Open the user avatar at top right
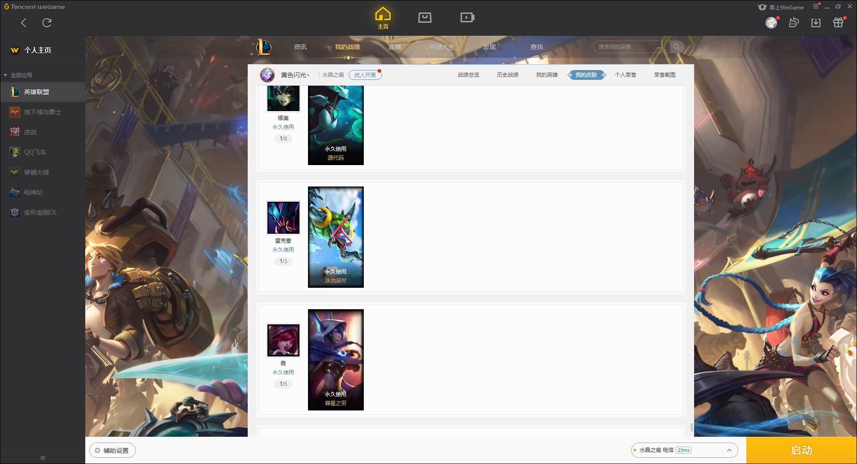The width and height of the screenshot is (857, 464). 771,22
